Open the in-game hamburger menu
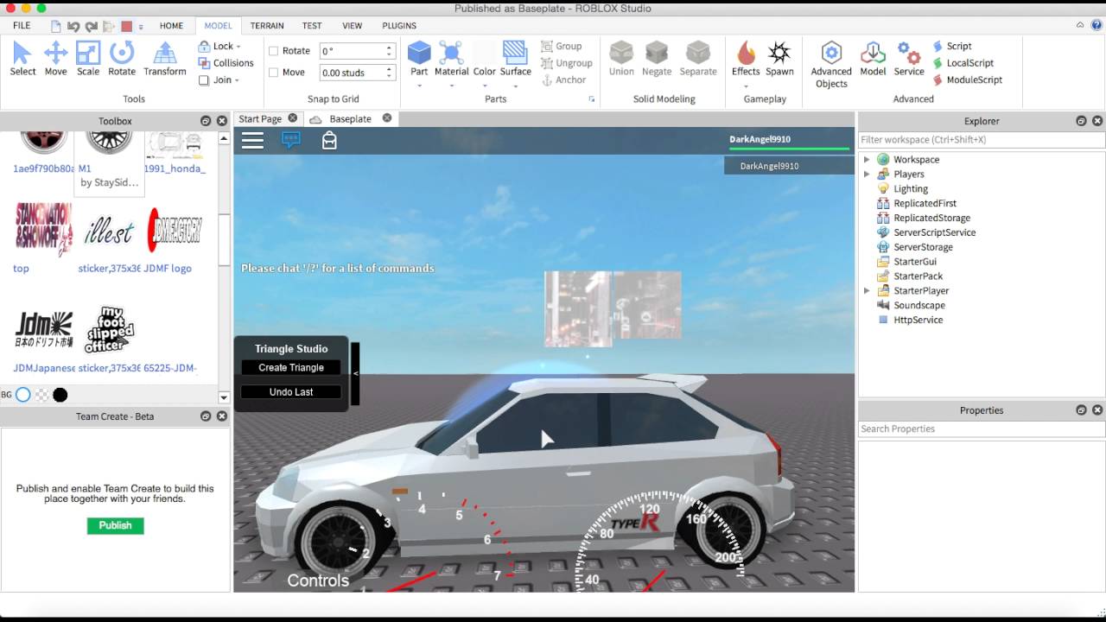Viewport: 1106px width, 622px height. click(x=252, y=140)
